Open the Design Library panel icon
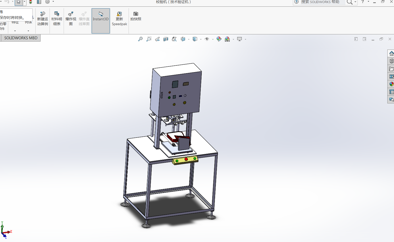 click(x=391, y=61)
